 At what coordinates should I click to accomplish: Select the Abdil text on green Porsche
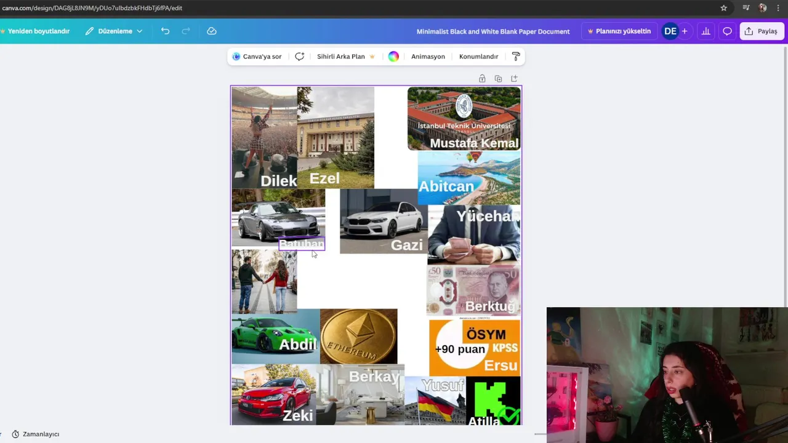[x=298, y=345]
